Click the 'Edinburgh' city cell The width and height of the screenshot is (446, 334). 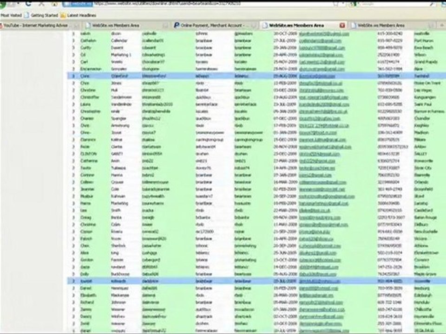(423, 295)
